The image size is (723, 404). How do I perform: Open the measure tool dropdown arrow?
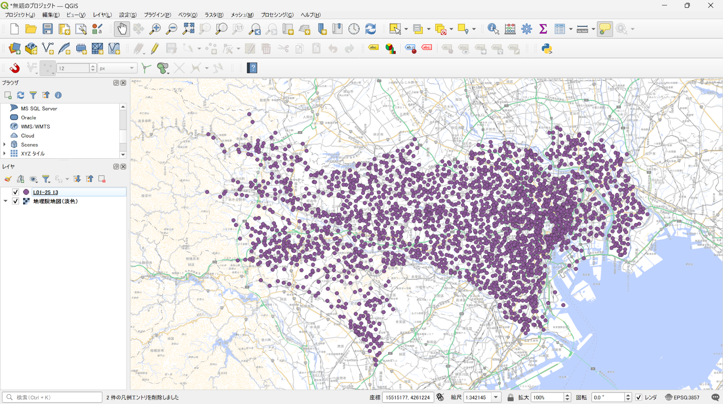[593, 29]
